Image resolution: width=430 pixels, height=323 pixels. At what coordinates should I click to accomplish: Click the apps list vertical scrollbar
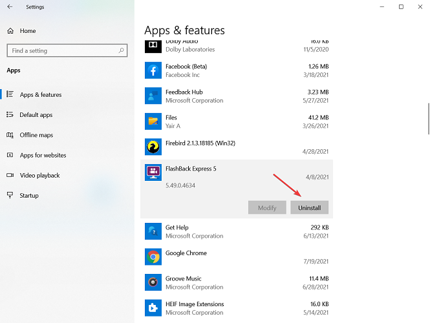(x=428, y=119)
